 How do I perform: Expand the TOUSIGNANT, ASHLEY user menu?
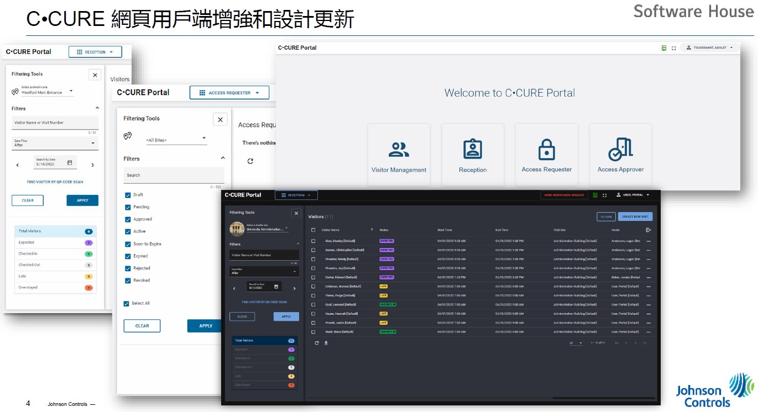709,48
